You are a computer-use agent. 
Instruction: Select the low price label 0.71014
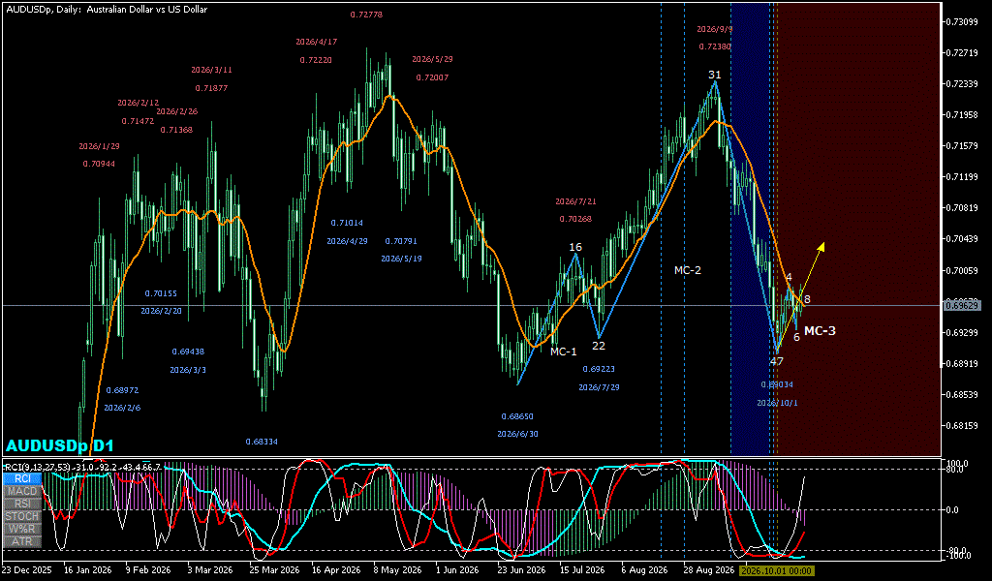point(347,223)
